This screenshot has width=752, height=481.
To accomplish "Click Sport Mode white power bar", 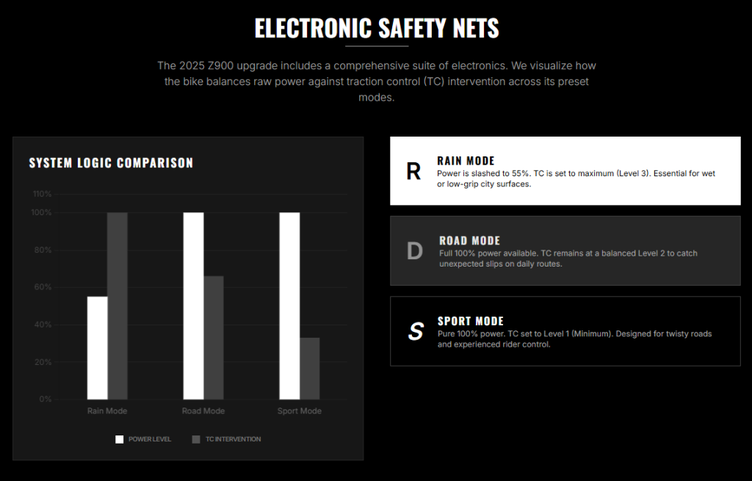I will coord(289,306).
